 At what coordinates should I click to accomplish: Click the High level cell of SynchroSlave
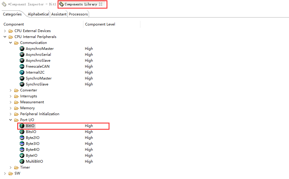click(89, 84)
